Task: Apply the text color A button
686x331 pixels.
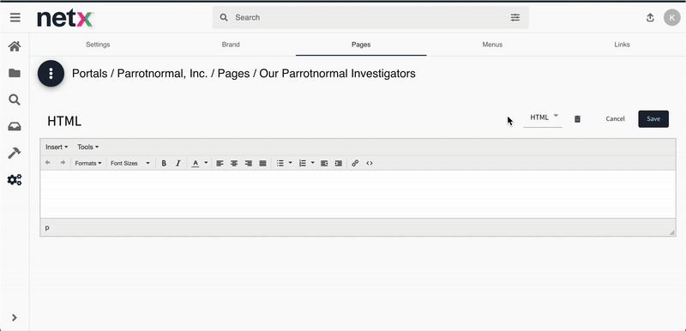Action: pyautogui.click(x=196, y=163)
